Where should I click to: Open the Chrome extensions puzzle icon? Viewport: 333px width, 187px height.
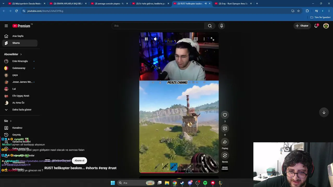coord(307,11)
